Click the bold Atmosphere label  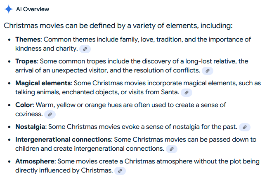click(x=35, y=161)
